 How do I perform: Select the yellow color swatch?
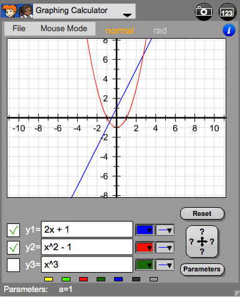click(49, 279)
